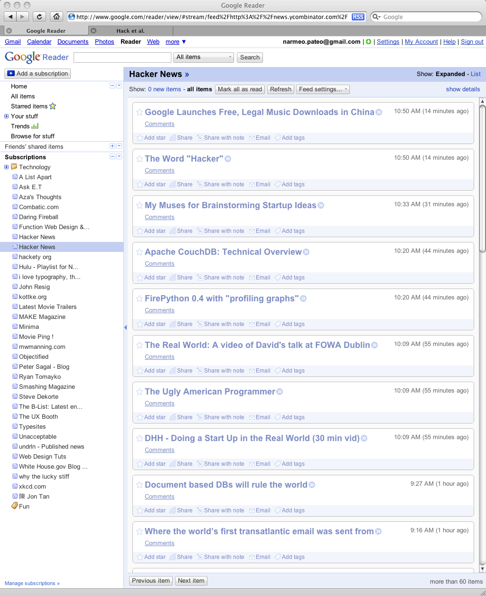Open original arrow for FirePython 0.4
Image resolution: width=486 pixels, height=596 pixels.
click(303, 298)
